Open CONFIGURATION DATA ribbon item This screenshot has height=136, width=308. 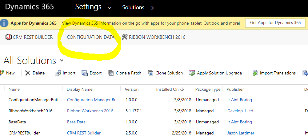[x=90, y=37]
